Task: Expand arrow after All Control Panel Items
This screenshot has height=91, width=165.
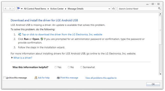Action: pyautogui.click(x=48, y=9)
